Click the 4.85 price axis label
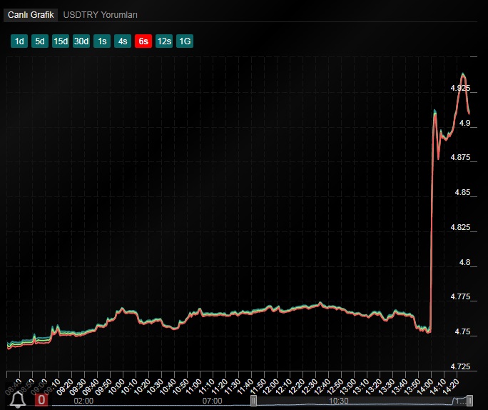488x410 pixels. pyautogui.click(x=462, y=192)
